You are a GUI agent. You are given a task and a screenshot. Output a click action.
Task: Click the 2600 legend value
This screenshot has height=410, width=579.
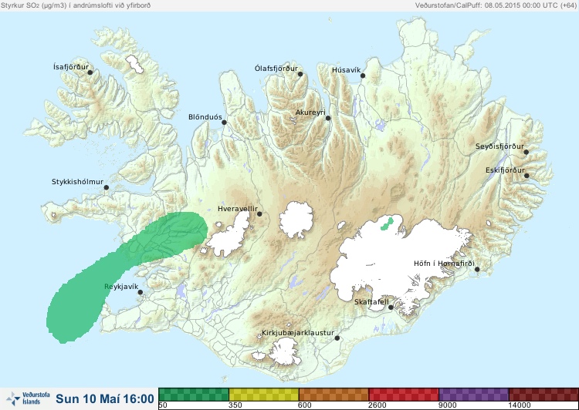click(x=378, y=405)
